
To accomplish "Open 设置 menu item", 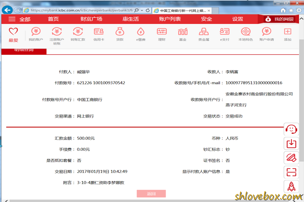I will 238,19.
